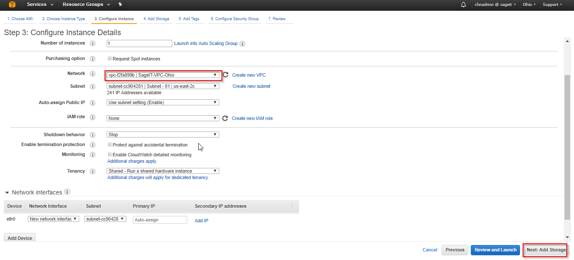574x260 pixels.
Task: Click Create new VPC link
Action: pyautogui.click(x=249, y=75)
